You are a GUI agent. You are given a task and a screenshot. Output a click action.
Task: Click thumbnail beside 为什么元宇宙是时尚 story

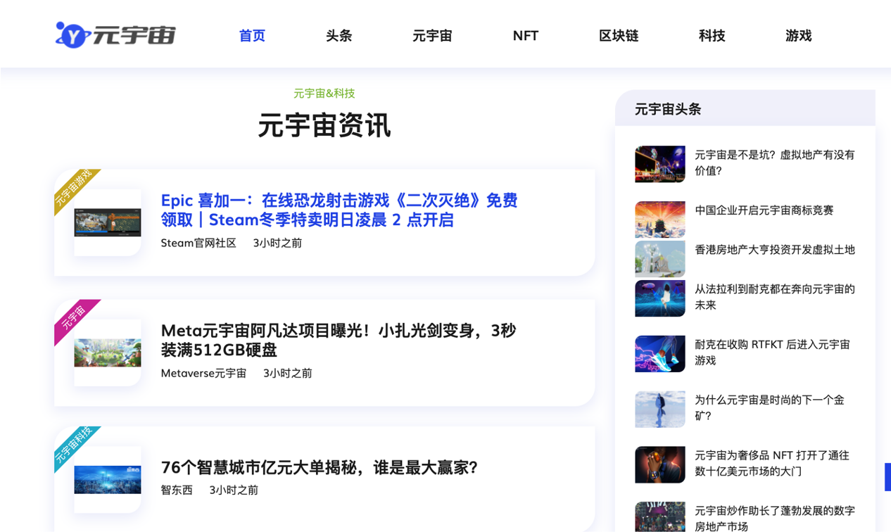click(x=659, y=409)
